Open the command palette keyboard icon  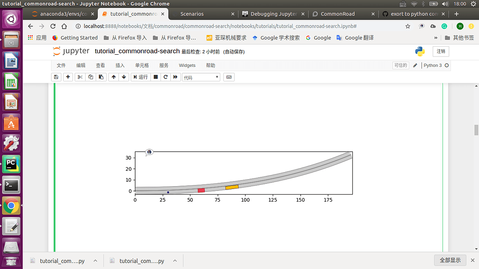point(229,77)
